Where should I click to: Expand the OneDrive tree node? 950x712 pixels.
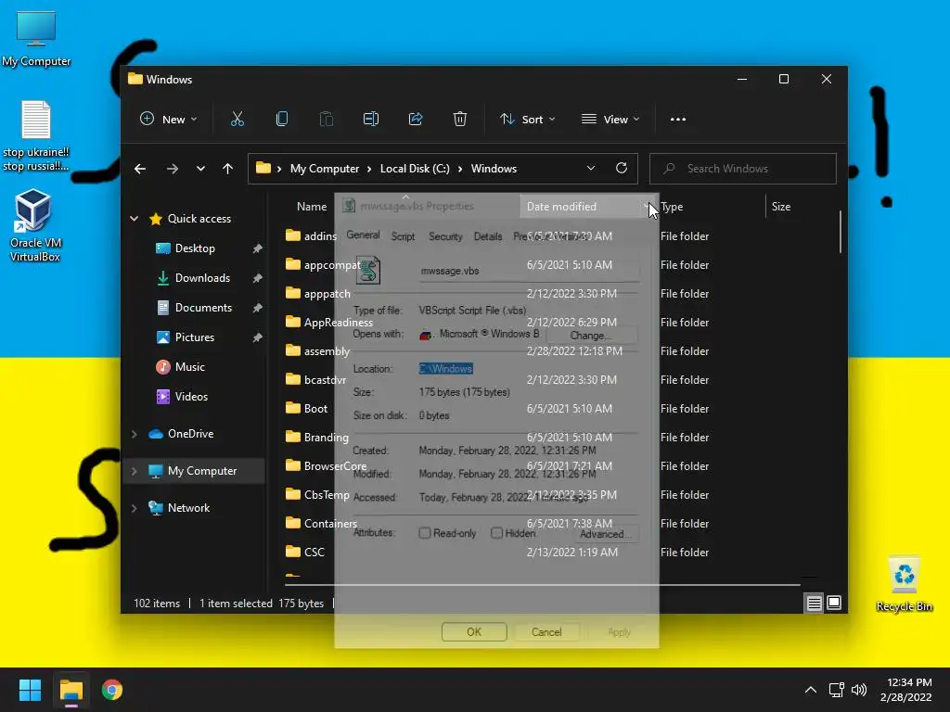[x=134, y=434]
